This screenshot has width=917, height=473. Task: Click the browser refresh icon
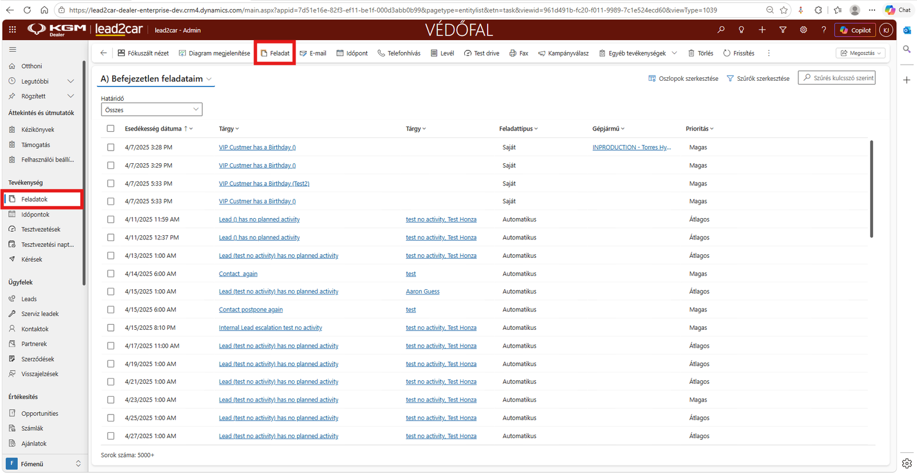click(x=27, y=10)
